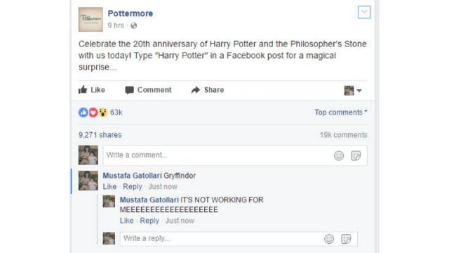Click the 9,271 shares link
Screen dimensions: 449x253
pos(100,135)
